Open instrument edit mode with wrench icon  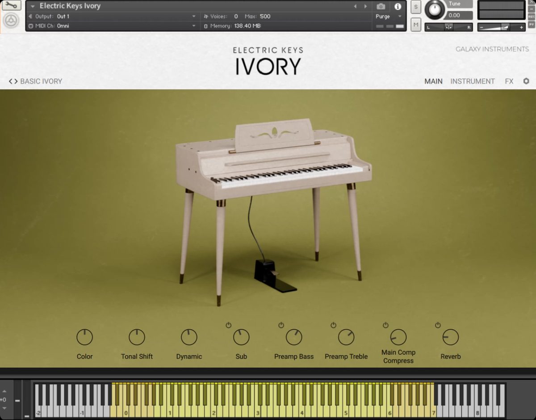point(11,6)
